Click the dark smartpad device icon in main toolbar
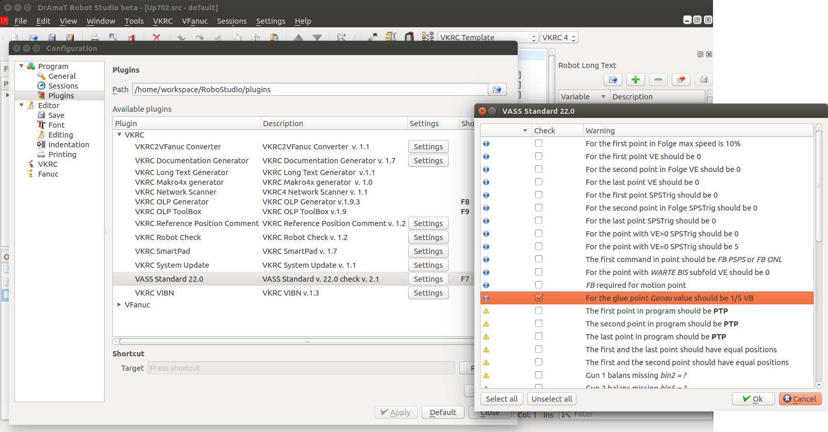Image resolution: width=828 pixels, height=432 pixels. coord(409,37)
